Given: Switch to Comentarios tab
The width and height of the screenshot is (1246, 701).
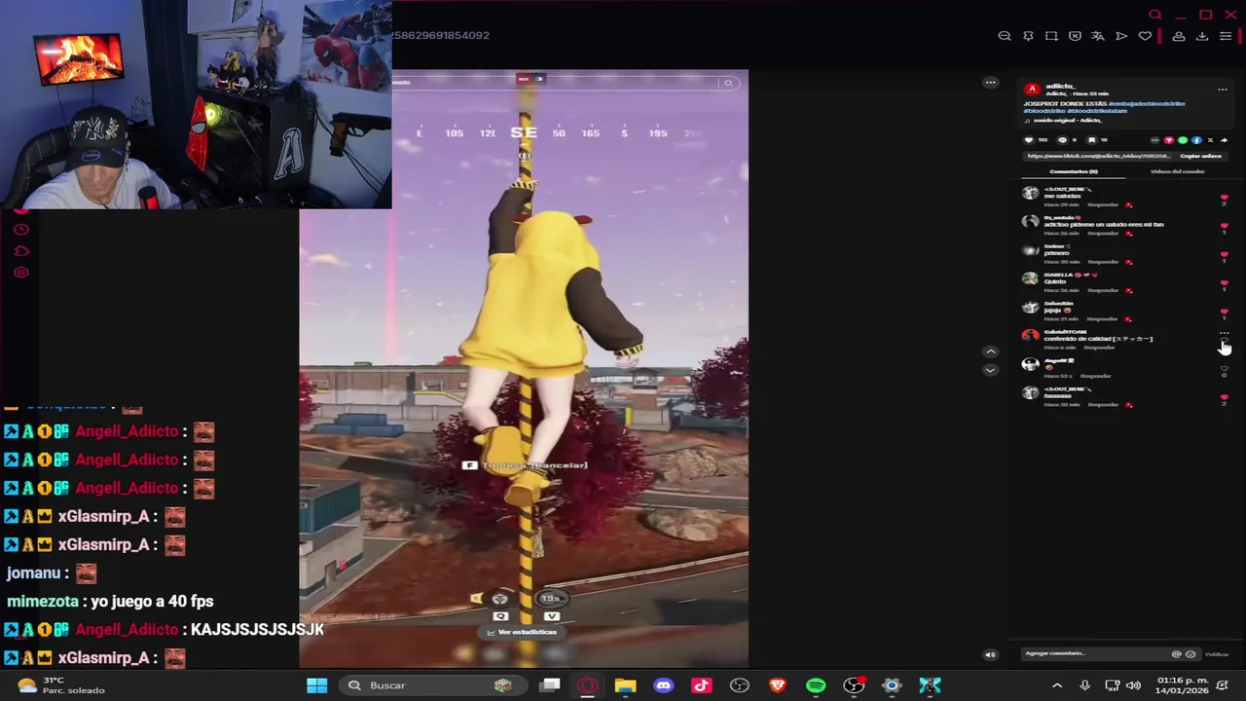Looking at the screenshot, I should 1074,171.
